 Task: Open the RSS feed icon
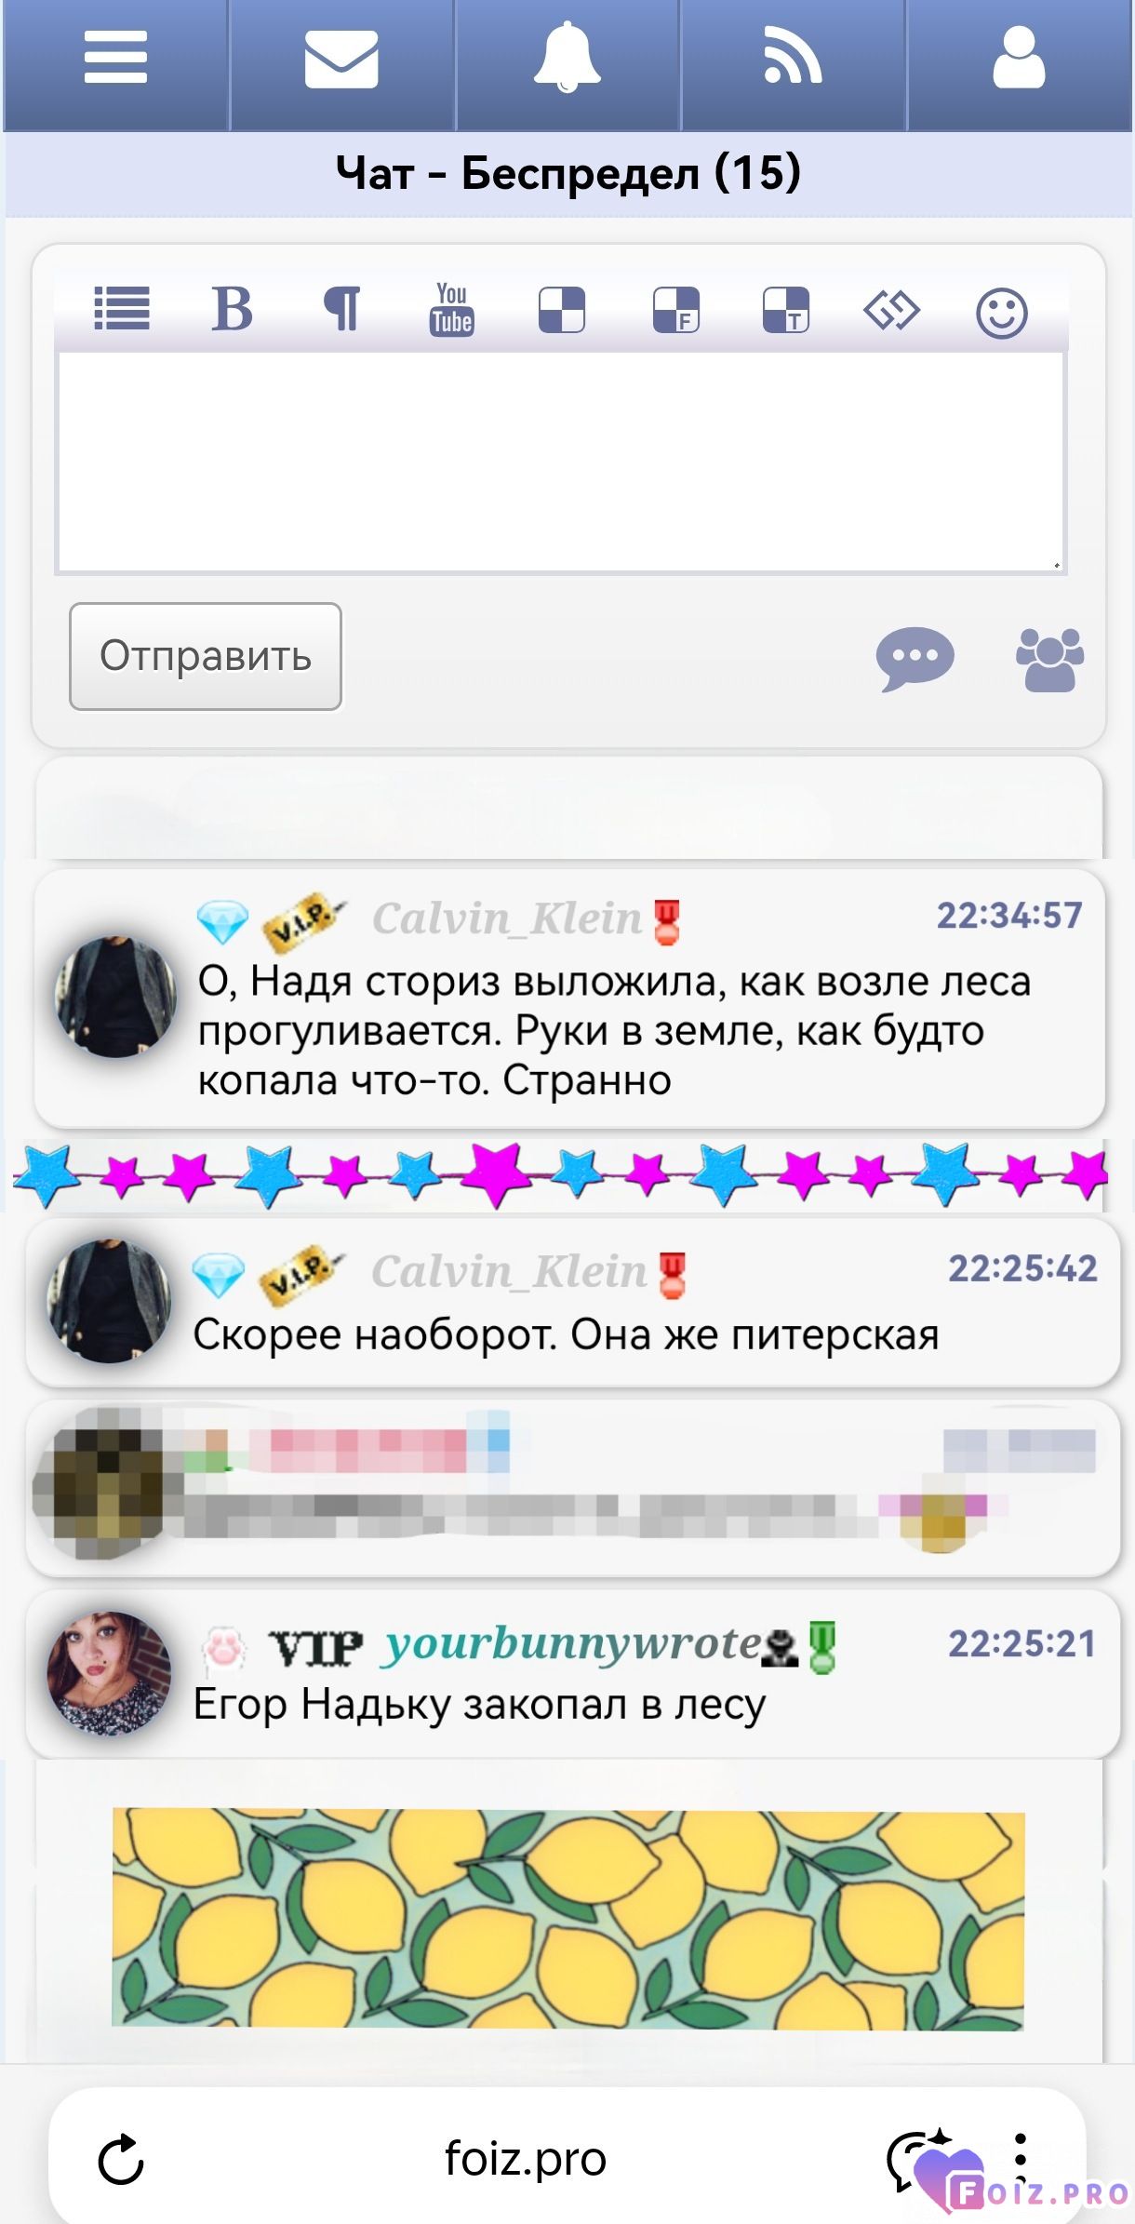point(793,56)
